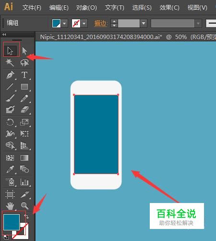The width and height of the screenshot is (216, 241).
Task: Reset to default fill and stroke
Action: pyautogui.click(x=6, y=237)
